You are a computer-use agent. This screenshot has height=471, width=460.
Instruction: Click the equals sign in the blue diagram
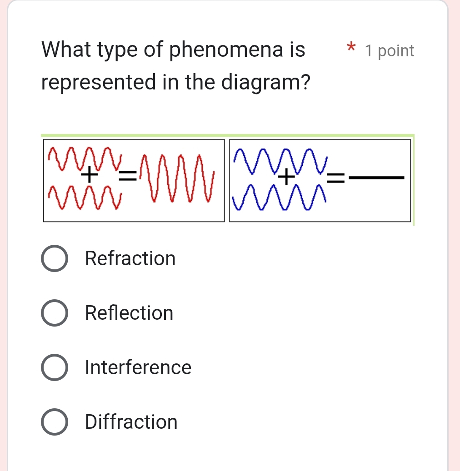[x=335, y=177]
